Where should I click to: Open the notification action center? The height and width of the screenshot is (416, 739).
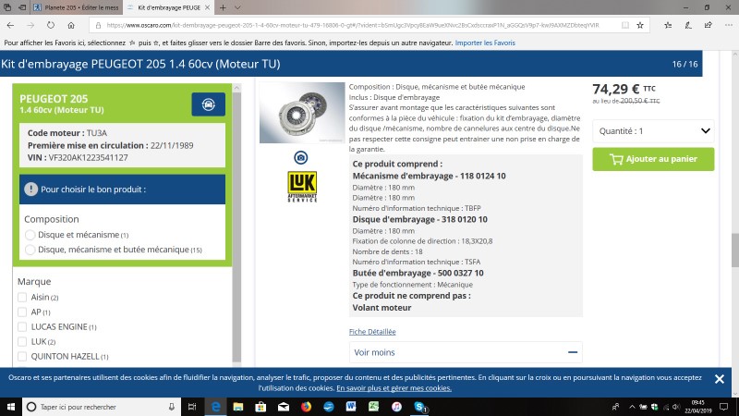tap(724, 407)
